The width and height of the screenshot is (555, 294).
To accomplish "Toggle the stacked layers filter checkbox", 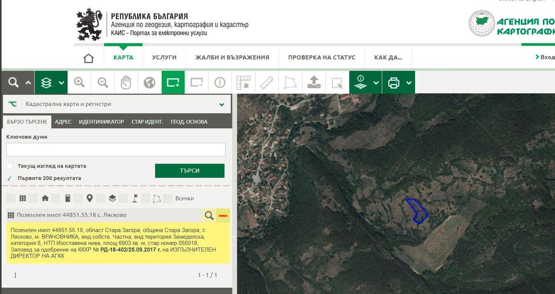I will (101, 198).
